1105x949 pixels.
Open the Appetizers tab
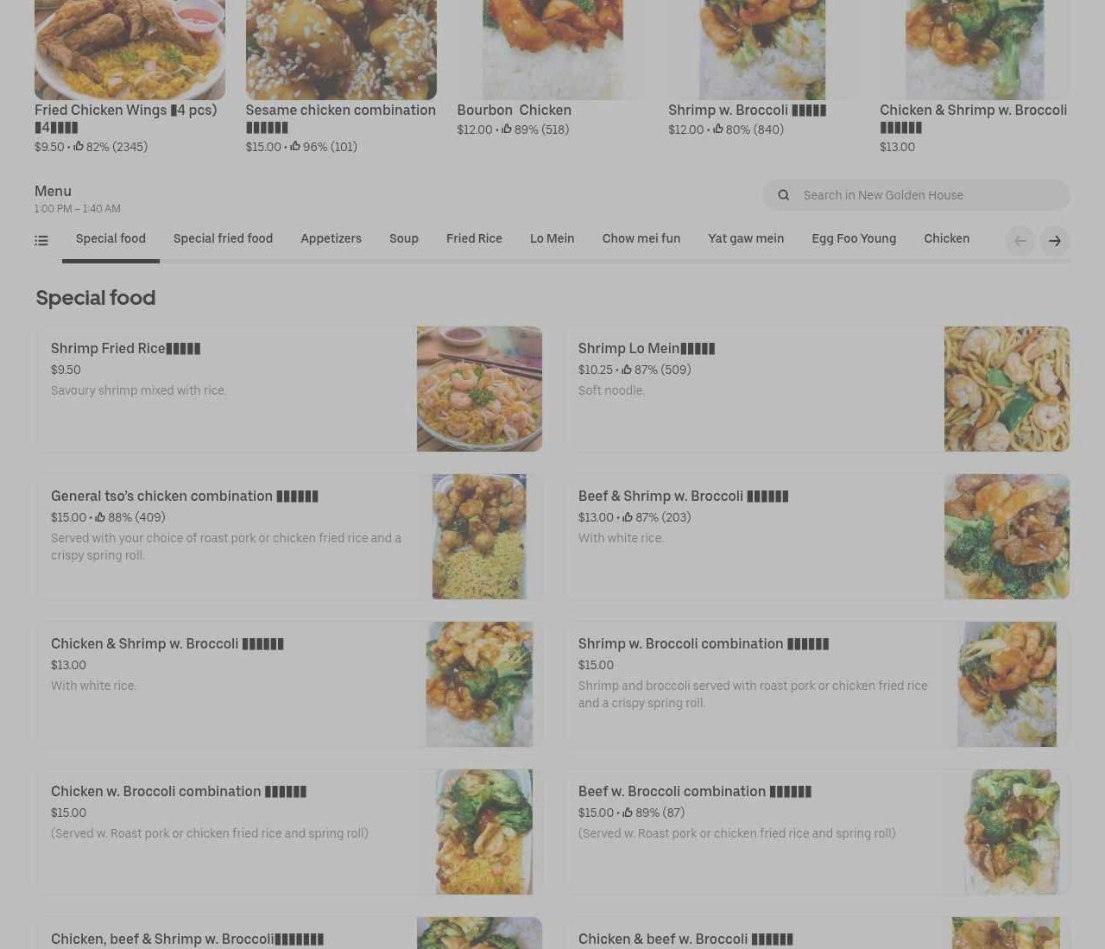[x=331, y=239]
